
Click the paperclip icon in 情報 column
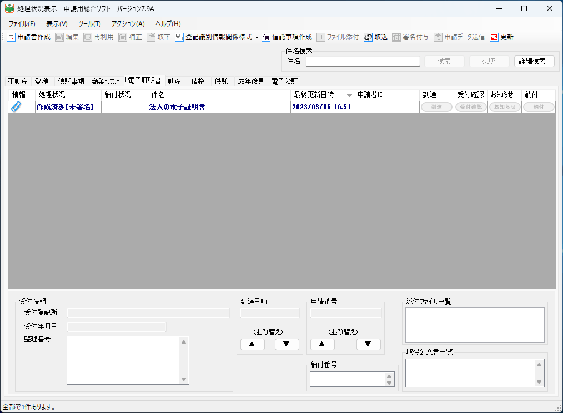coord(16,107)
